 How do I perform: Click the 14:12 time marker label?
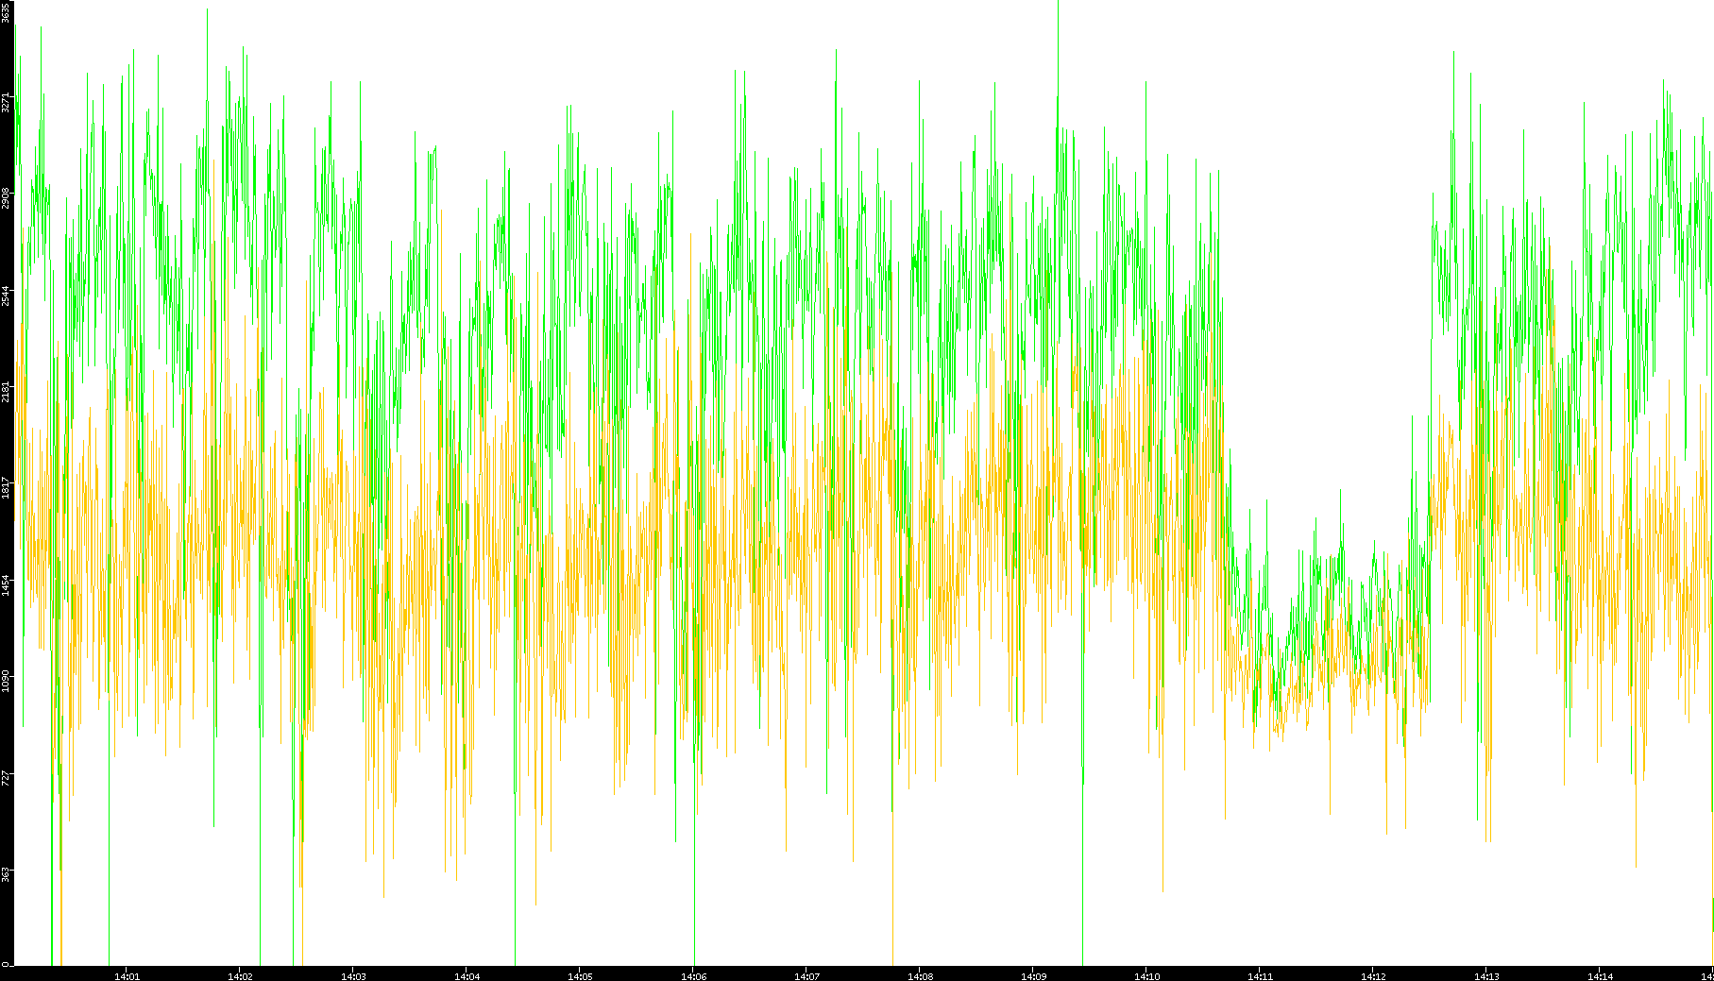tap(1373, 976)
